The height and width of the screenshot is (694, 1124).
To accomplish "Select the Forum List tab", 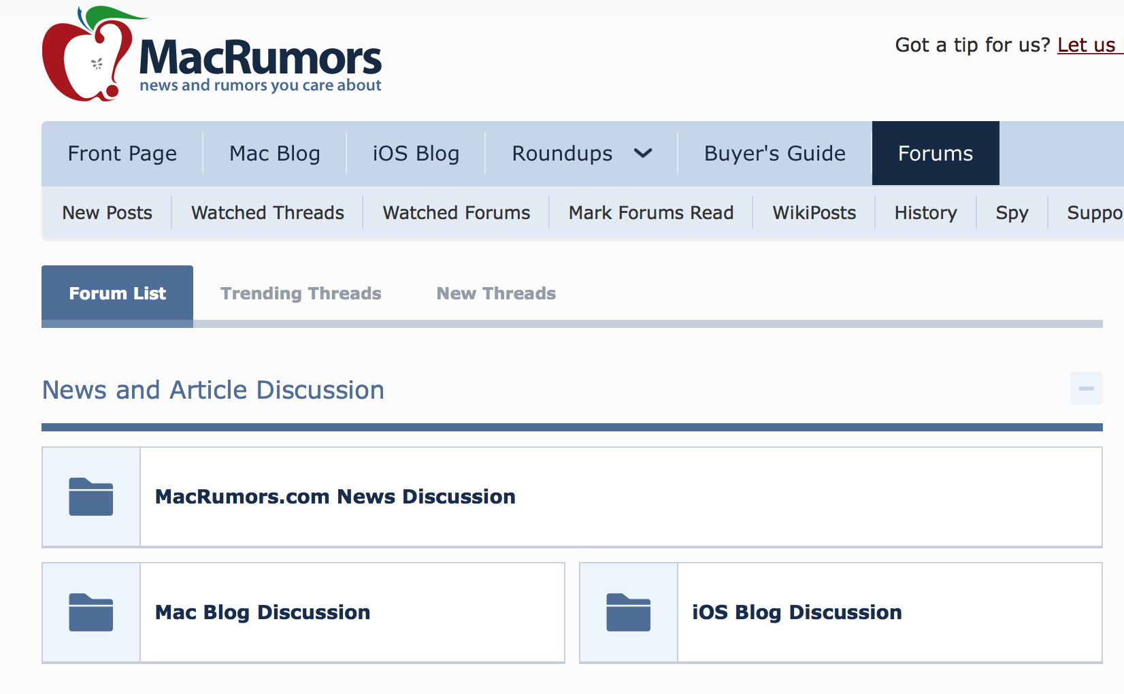I will [117, 294].
